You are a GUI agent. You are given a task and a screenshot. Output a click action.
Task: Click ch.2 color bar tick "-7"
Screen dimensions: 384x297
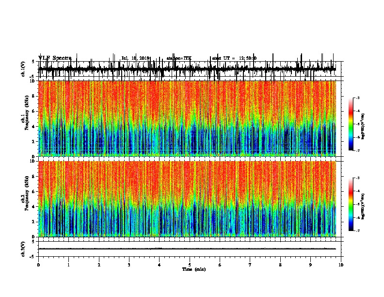[x=357, y=231]
